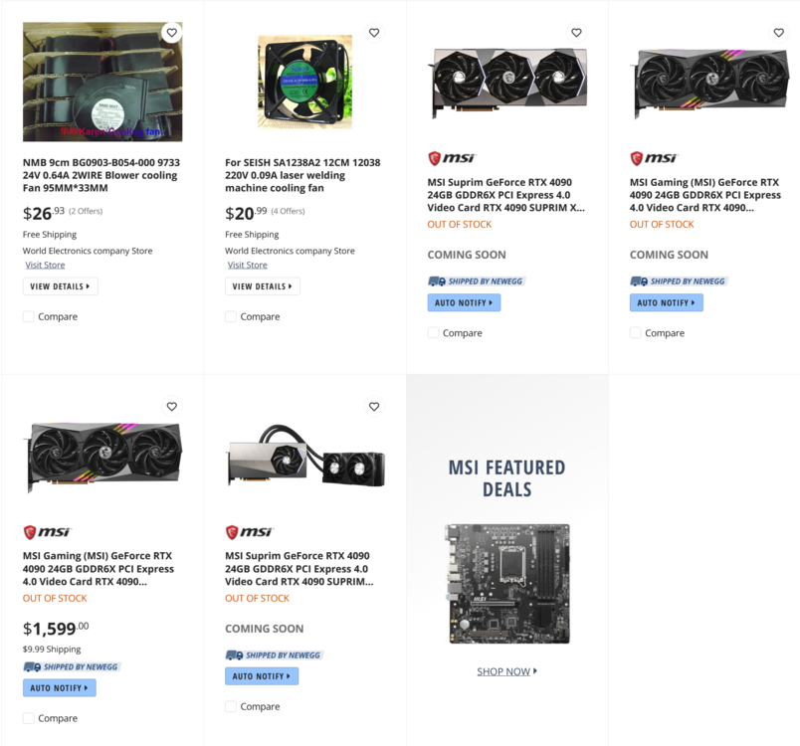Viewport: 800px width, 746px height.
Task: Click Auto Notify for the liquid-cooled MSI Suprim
Action: [x=262, y=676]
